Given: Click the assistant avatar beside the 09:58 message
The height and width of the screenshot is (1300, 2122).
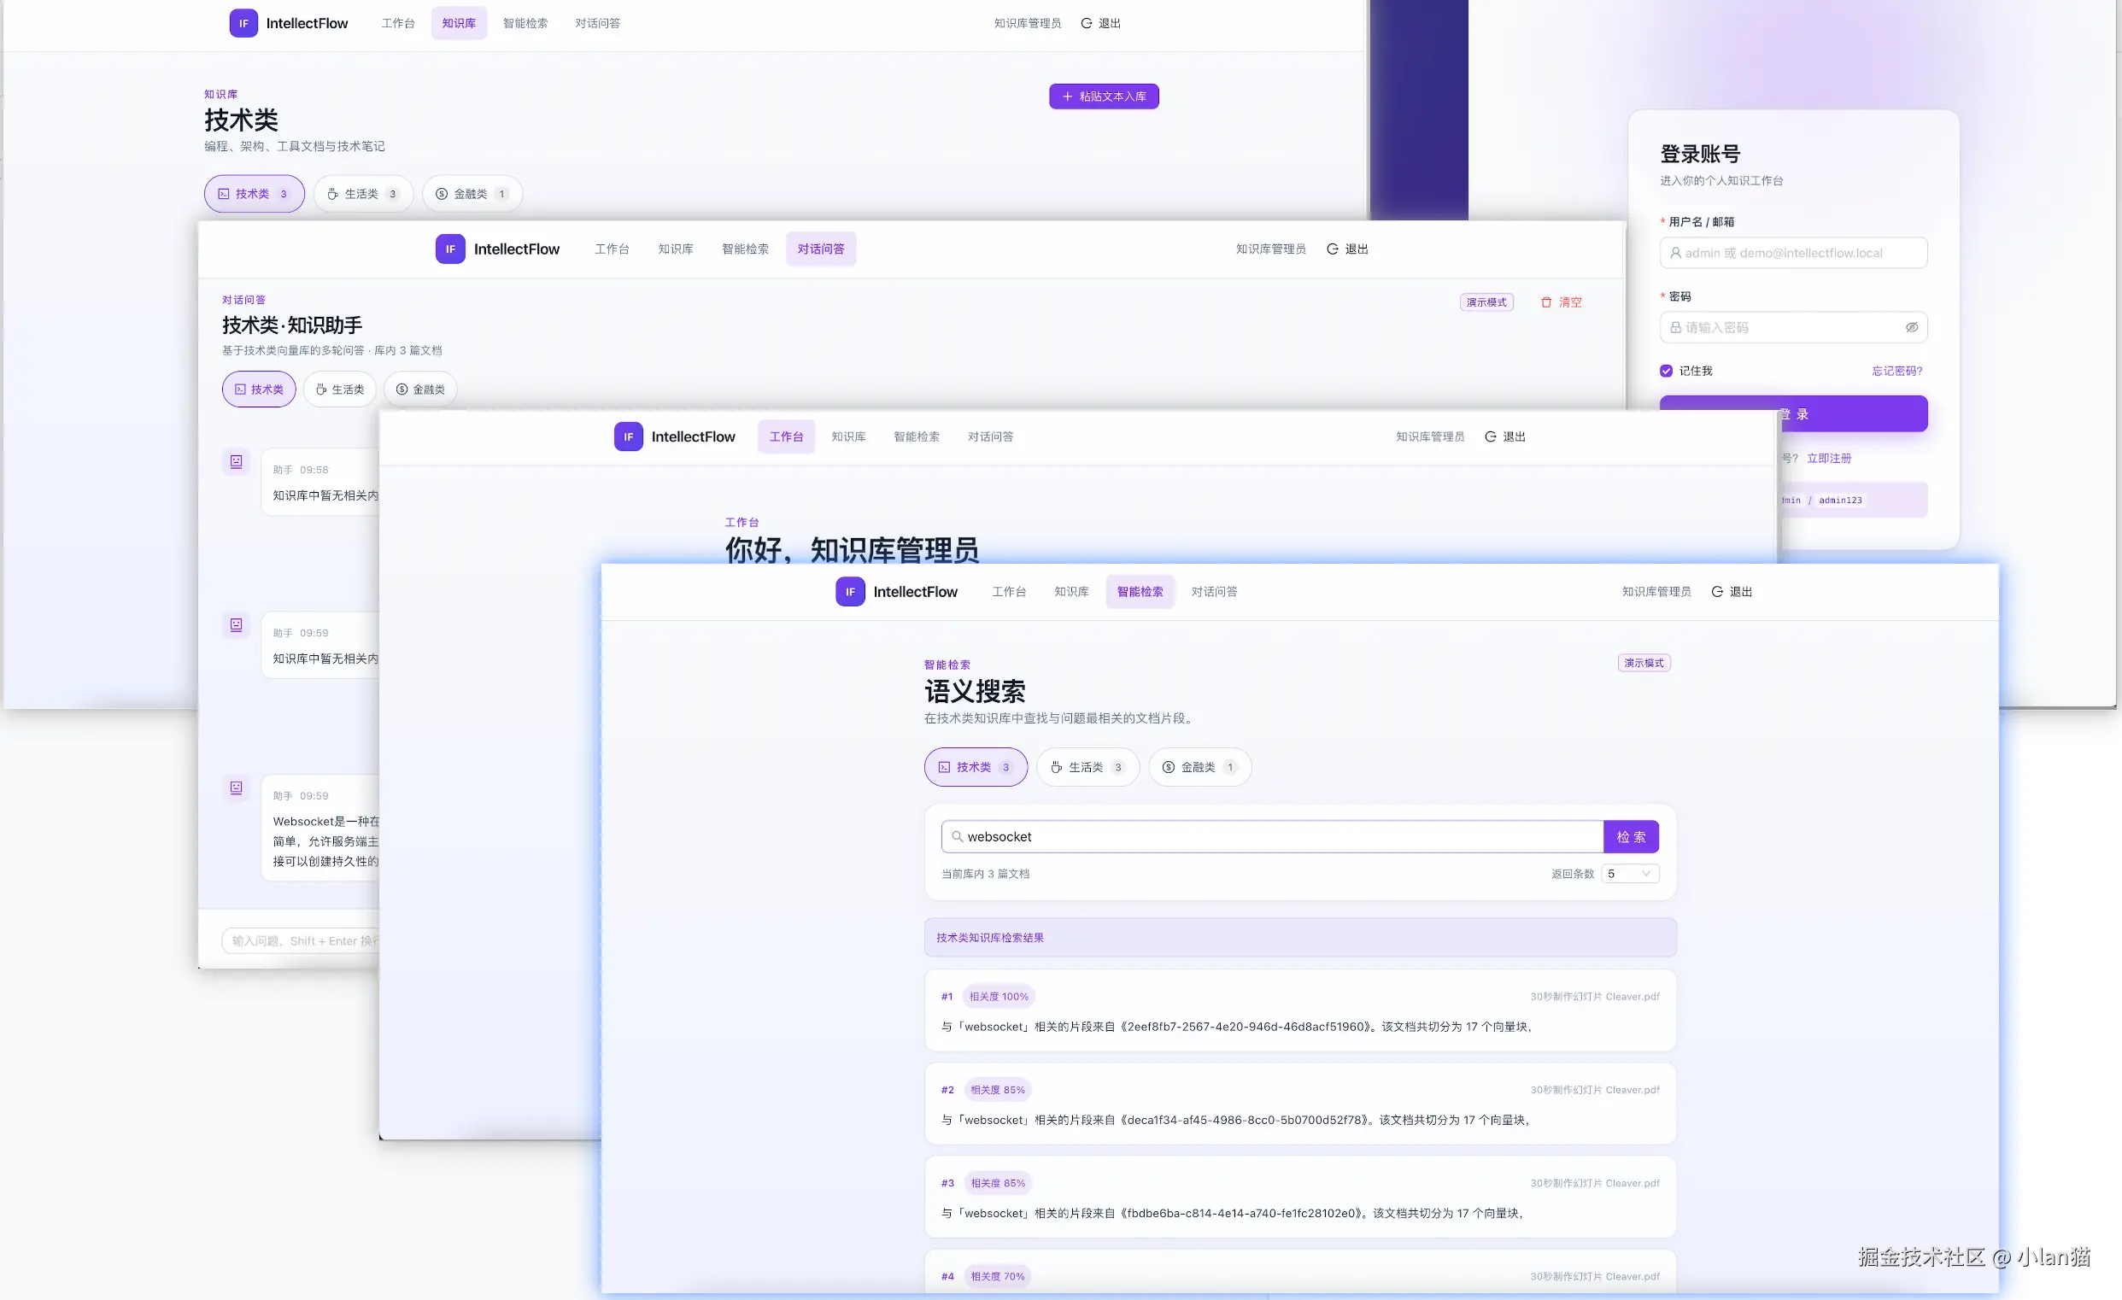Looking at the screenshot, I should 236,461.
